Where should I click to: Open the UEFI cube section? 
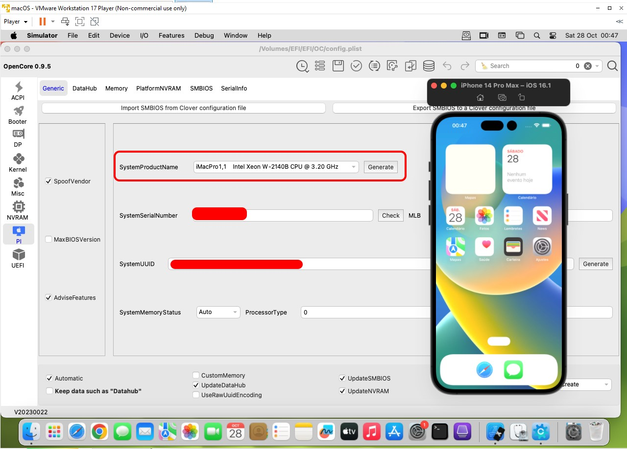(x=18, y=258)
